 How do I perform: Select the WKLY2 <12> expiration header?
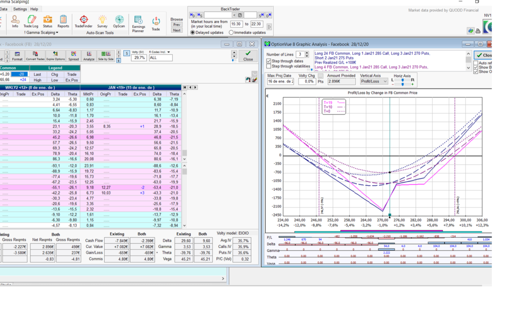click(x=40, y=88)
